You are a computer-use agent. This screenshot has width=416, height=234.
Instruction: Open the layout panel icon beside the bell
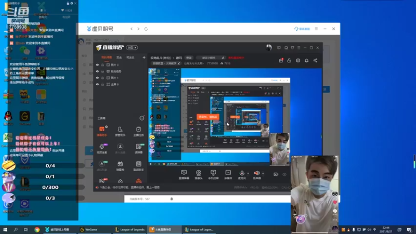298,60
